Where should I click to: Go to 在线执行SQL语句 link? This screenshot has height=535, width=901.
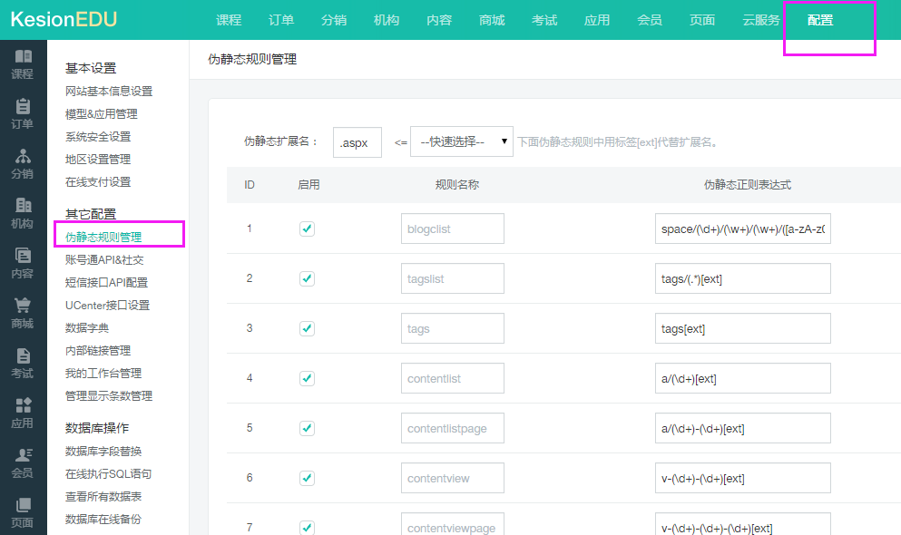[x=108, y=474]
